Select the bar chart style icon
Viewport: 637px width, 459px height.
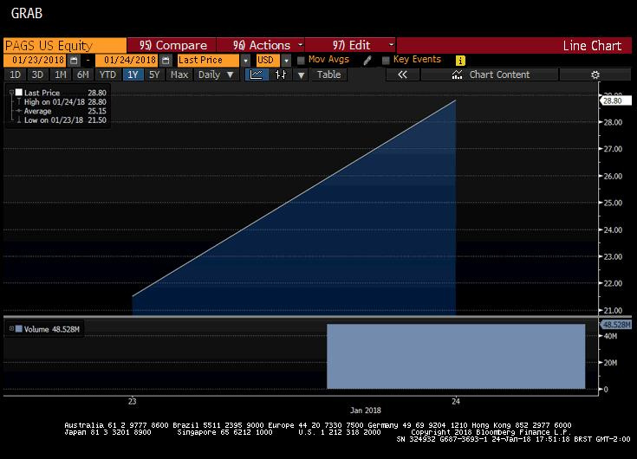point(281,74)
